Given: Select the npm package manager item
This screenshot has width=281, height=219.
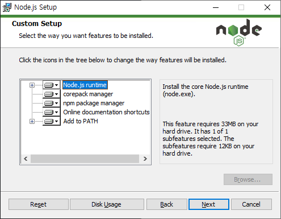Looking at the screenshot, I should [x=94, y=103].
